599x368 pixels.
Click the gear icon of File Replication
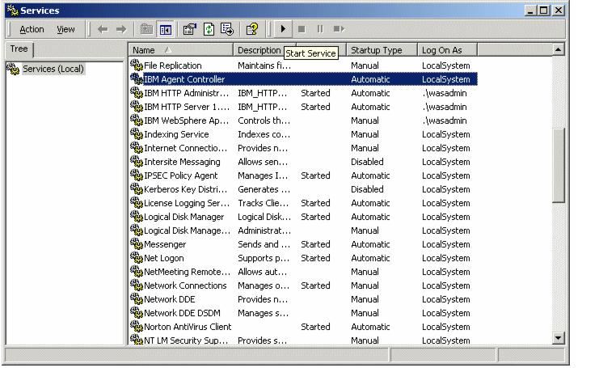click(137, 66)
